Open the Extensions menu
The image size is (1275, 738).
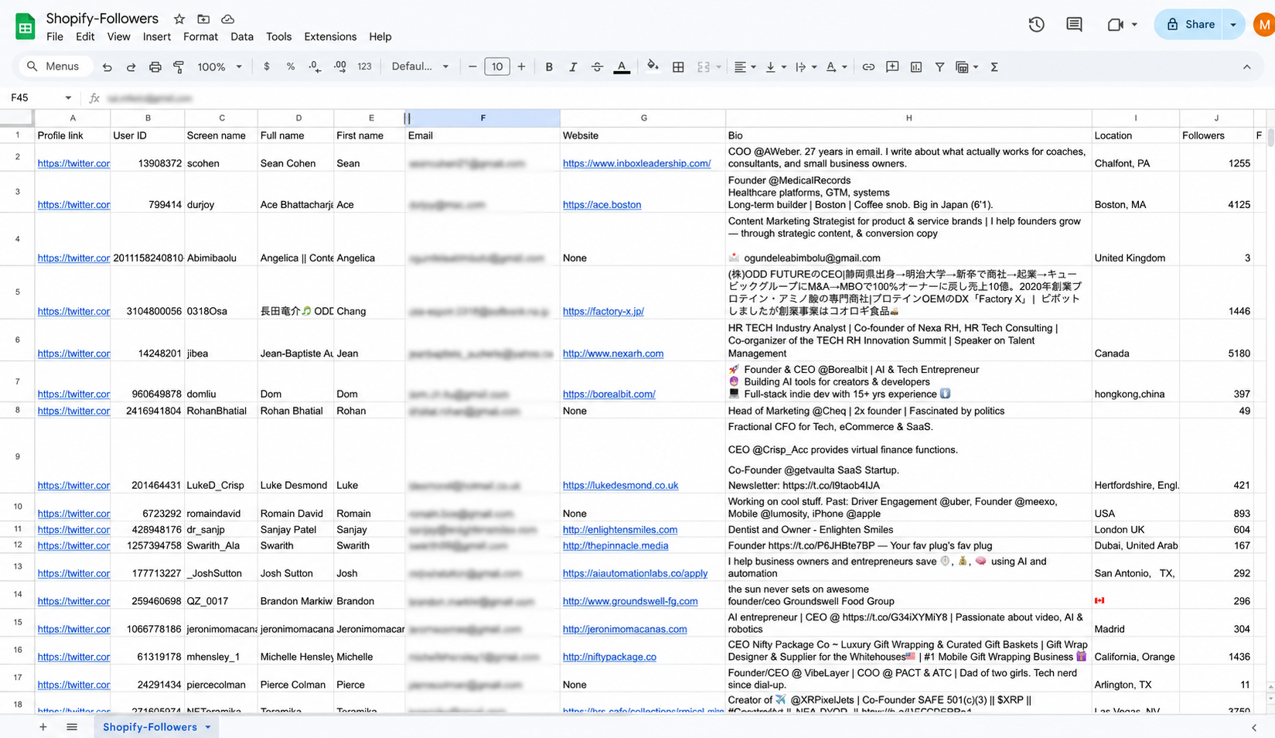click(x=330, y=36)
